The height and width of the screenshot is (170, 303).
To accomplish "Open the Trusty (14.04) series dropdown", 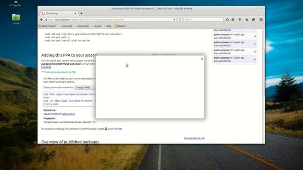I will point(85,87).
